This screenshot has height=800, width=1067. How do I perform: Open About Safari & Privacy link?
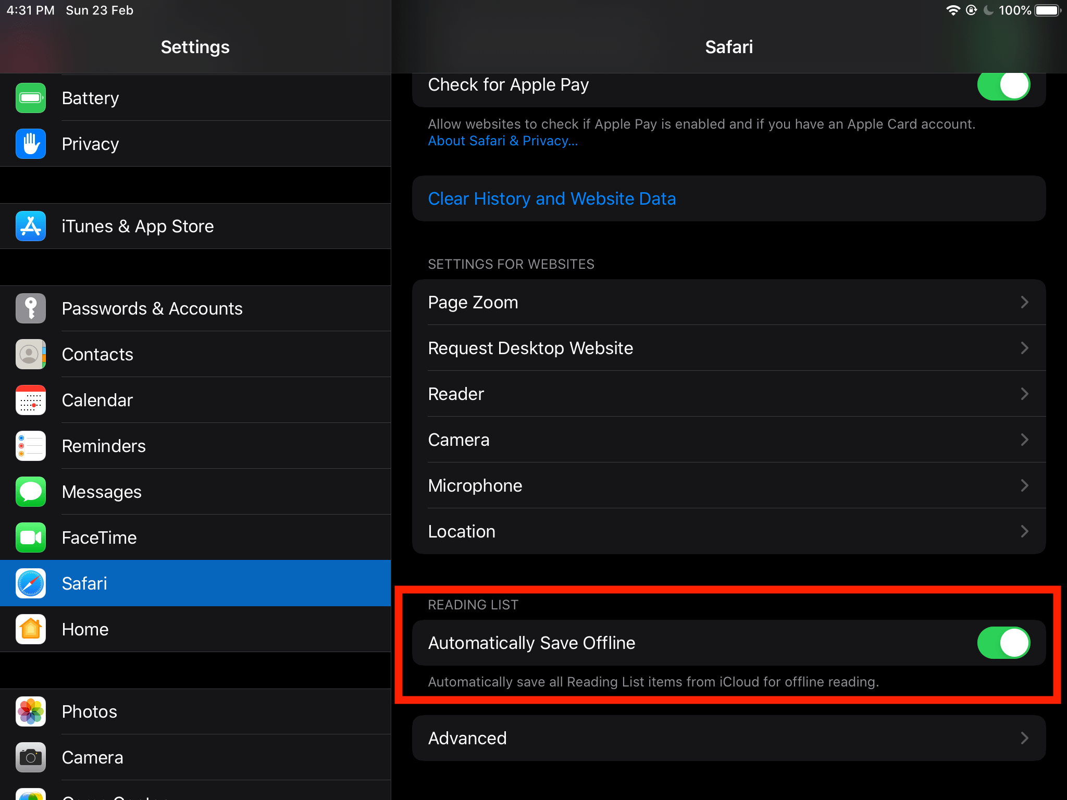[503, 141]
